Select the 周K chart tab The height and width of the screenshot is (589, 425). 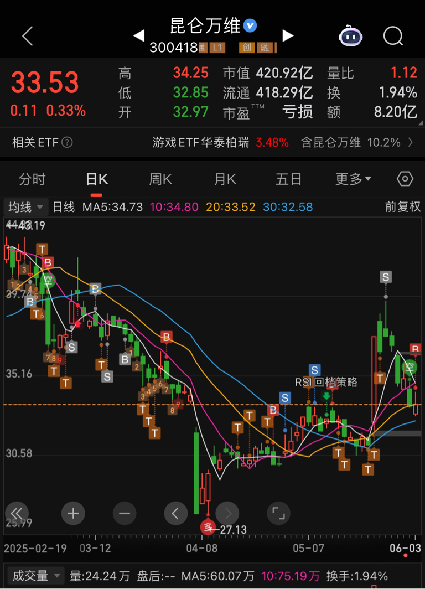coord(160,179)
